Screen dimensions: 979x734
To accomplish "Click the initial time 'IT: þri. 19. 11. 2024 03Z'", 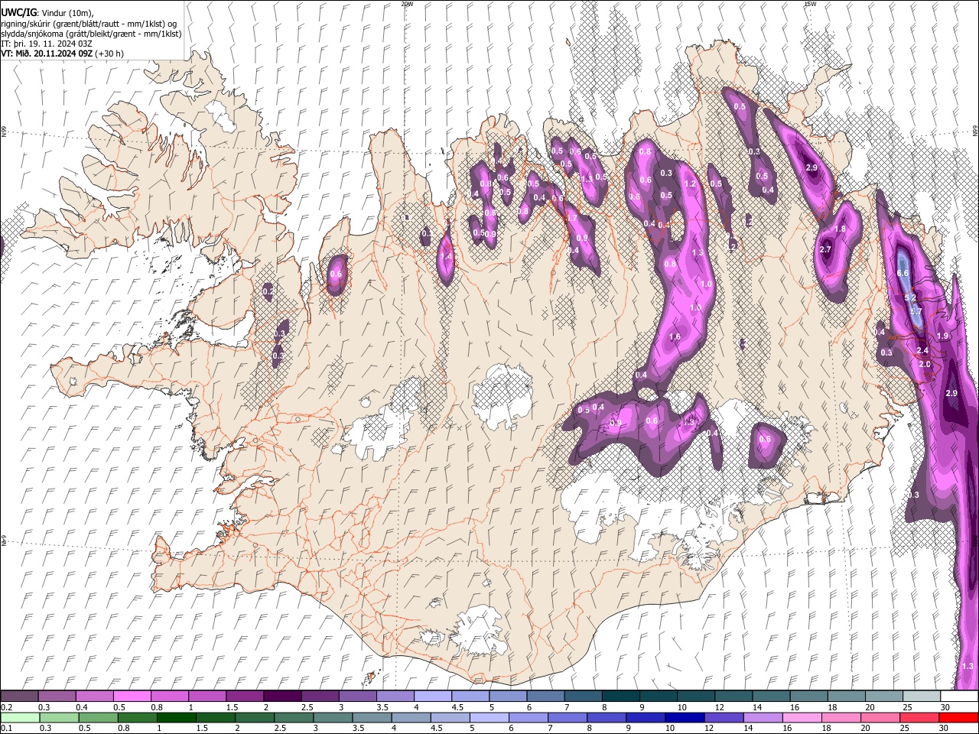I will point(47,44).
